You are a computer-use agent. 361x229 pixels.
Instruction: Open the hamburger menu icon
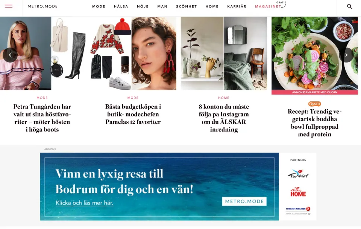[9, 6]
